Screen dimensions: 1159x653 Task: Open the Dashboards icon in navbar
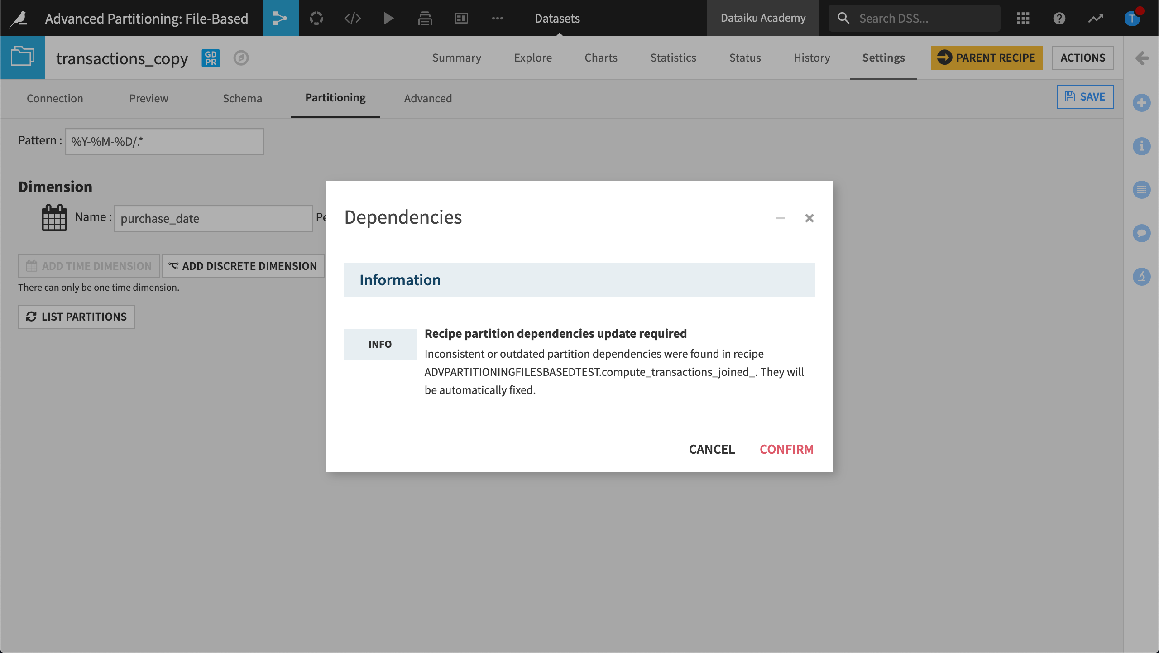point(461,18)
